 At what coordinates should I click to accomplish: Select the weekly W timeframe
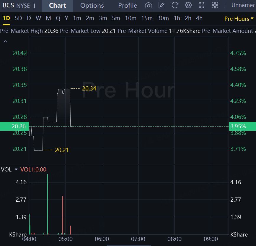pyautogui.click(x=38, y=18)
